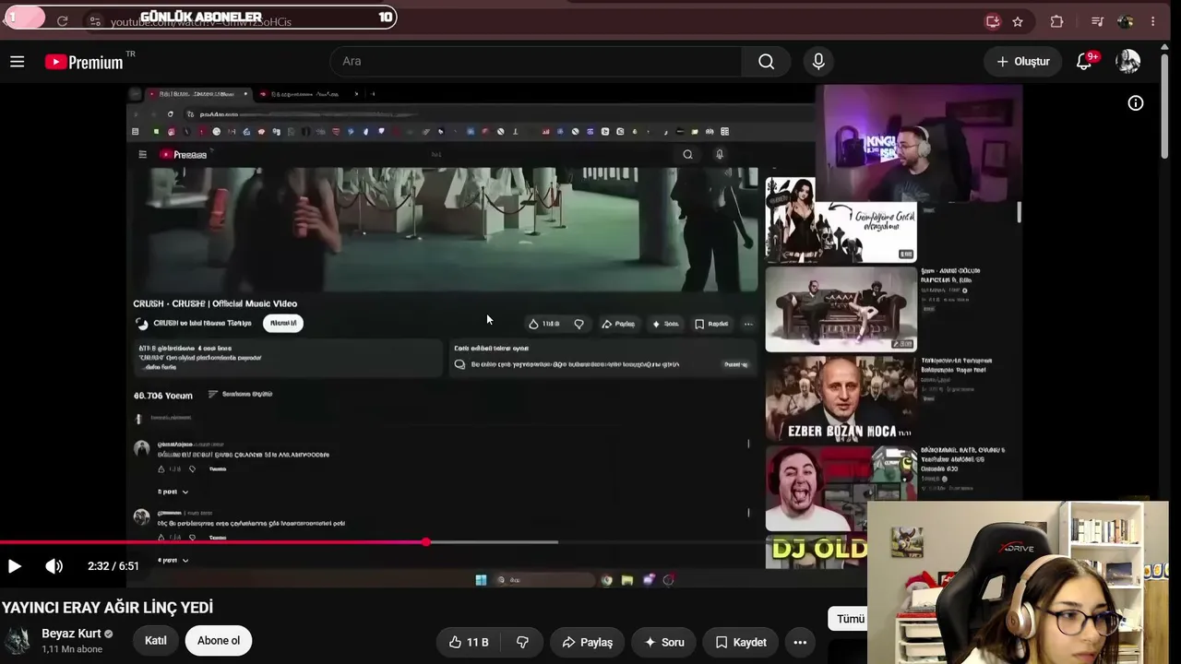
Task: Click the two-men-on-sofa thumbnail in the video
Action: (x=841, y=309)
